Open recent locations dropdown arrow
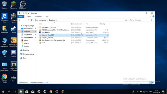 [x=26, y=20]
